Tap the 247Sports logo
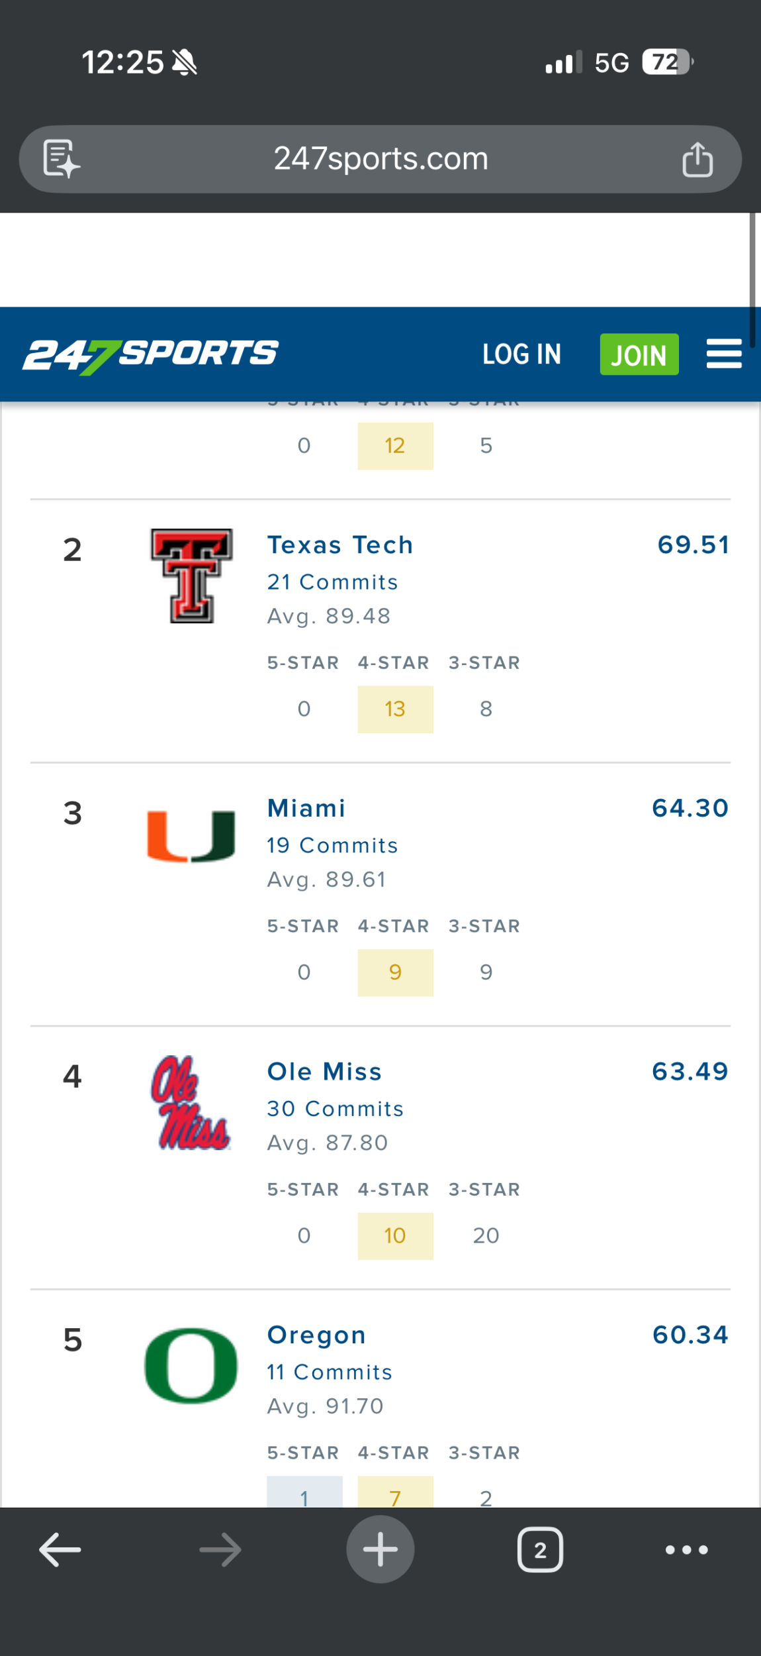This screenshot has width=761, height=1656. [151, 354]
